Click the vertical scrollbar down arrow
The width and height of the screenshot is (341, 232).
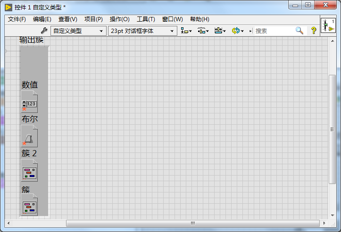(x=333, y=215)
